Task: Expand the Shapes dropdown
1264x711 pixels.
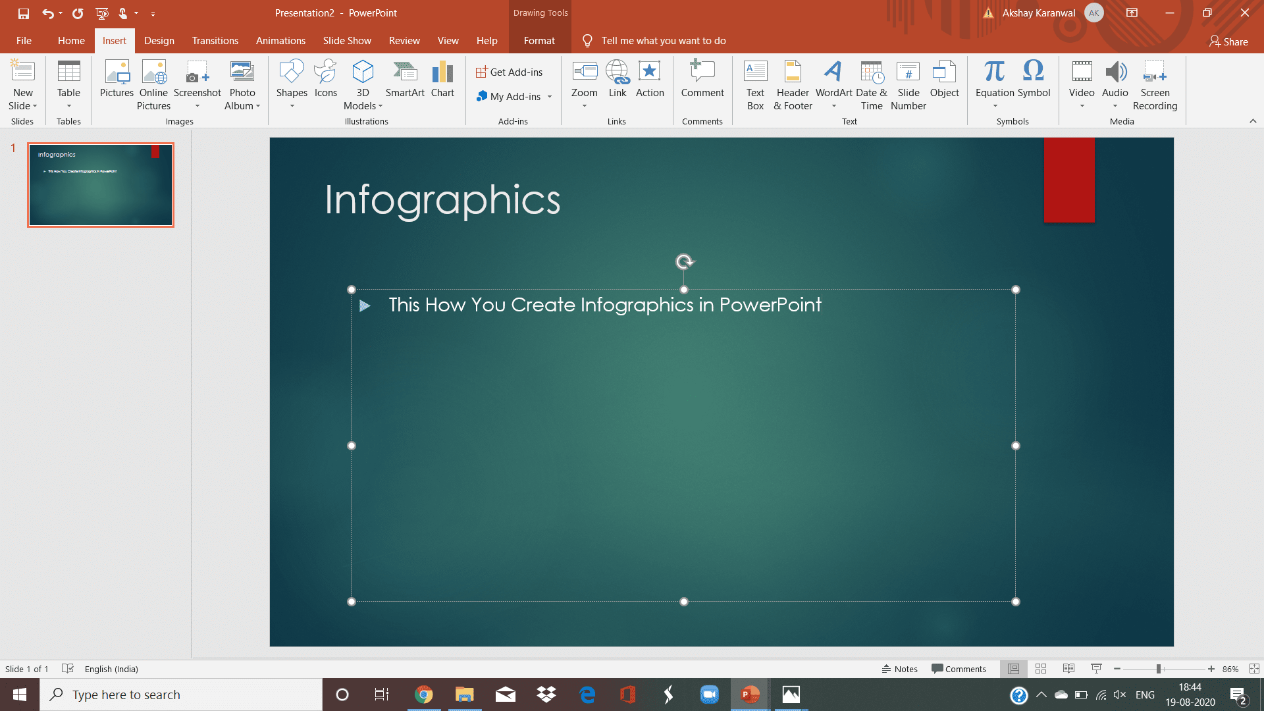Action: (x=292, y=106)
